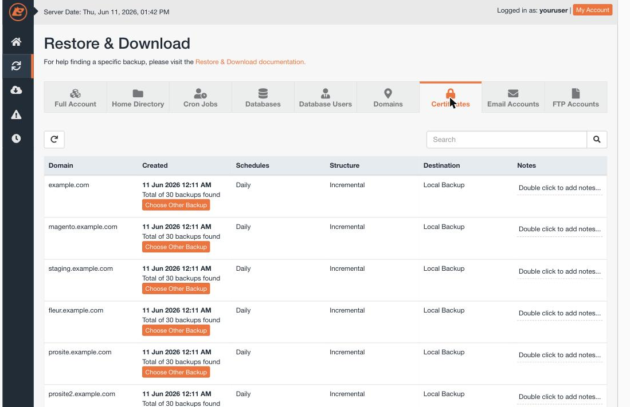Choose Other Backup for staging.example.com
The image size is (630, 407).
click(176, 289)
